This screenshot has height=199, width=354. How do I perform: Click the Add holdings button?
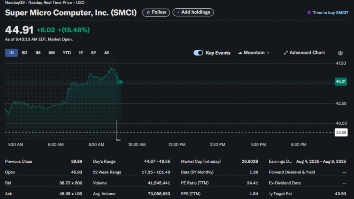point(193,12)
